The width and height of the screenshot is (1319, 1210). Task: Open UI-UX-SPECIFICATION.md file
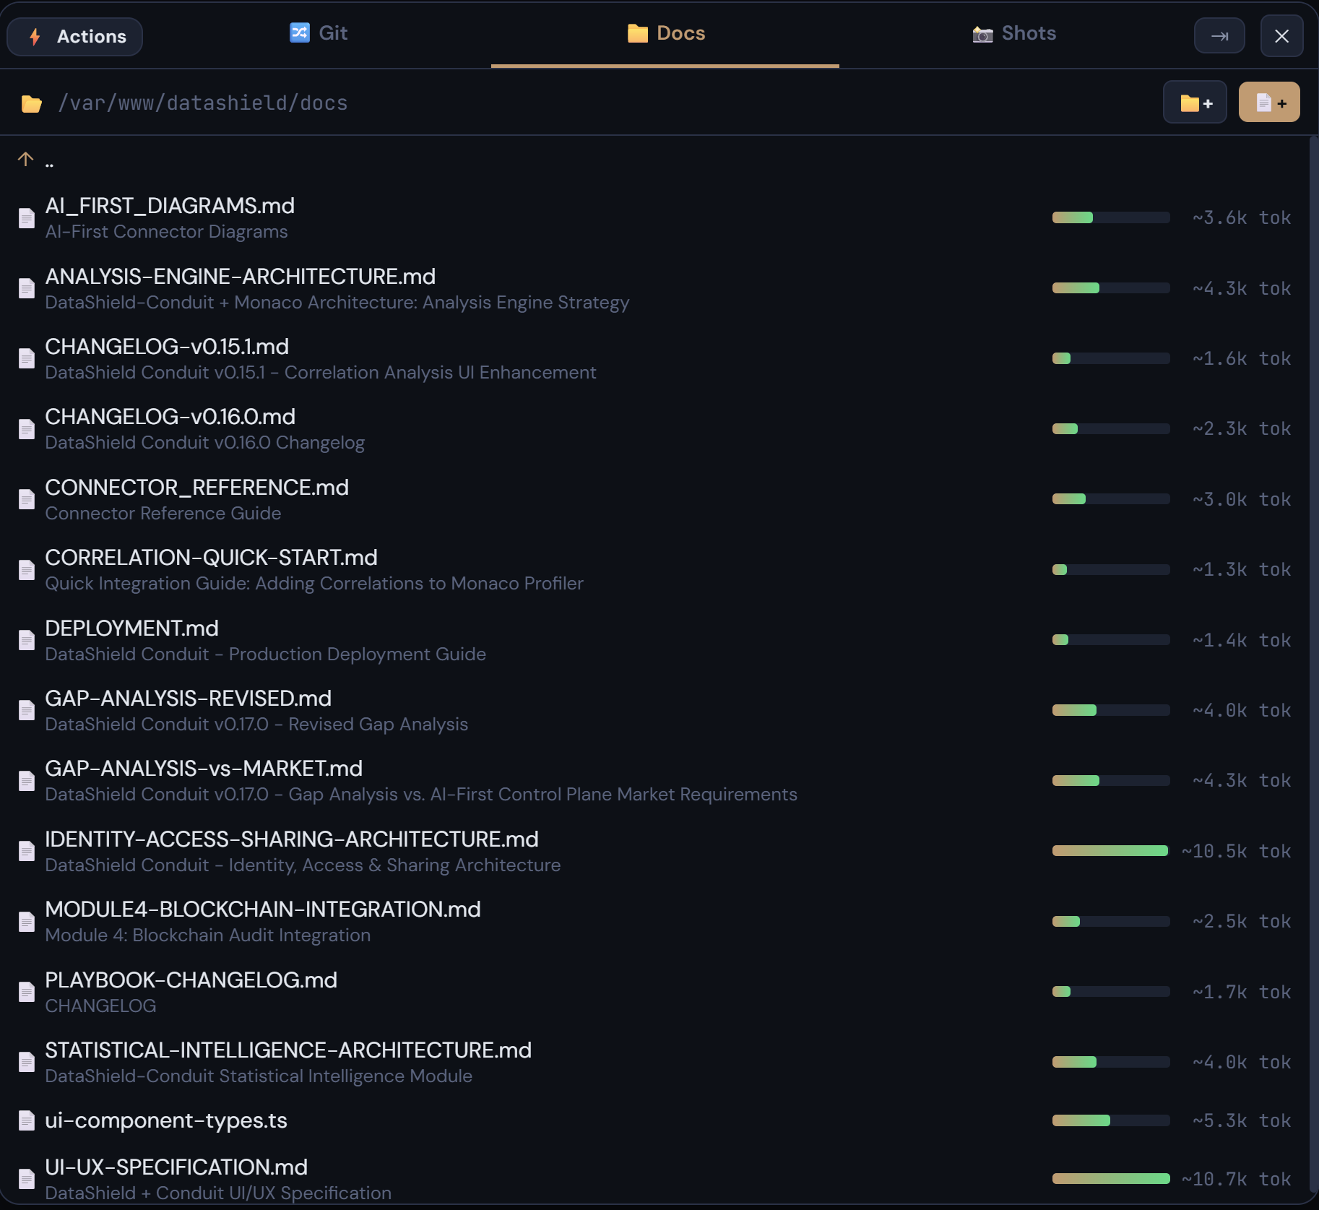tap(176, 1167)
